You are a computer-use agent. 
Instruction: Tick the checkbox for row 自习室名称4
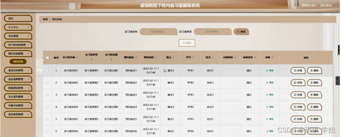tap(47, 107)
